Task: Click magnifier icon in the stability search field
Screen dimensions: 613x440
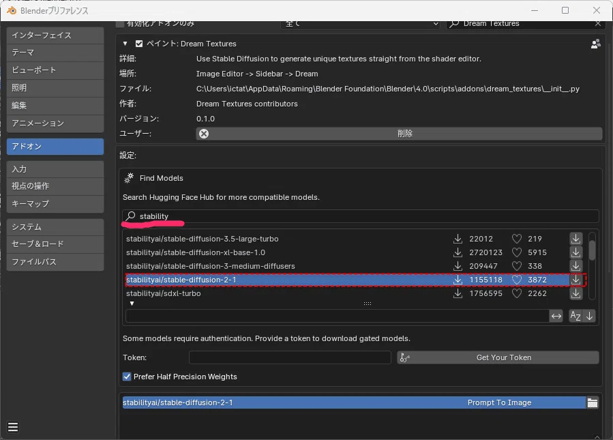Action: click(x=131, y=216)
